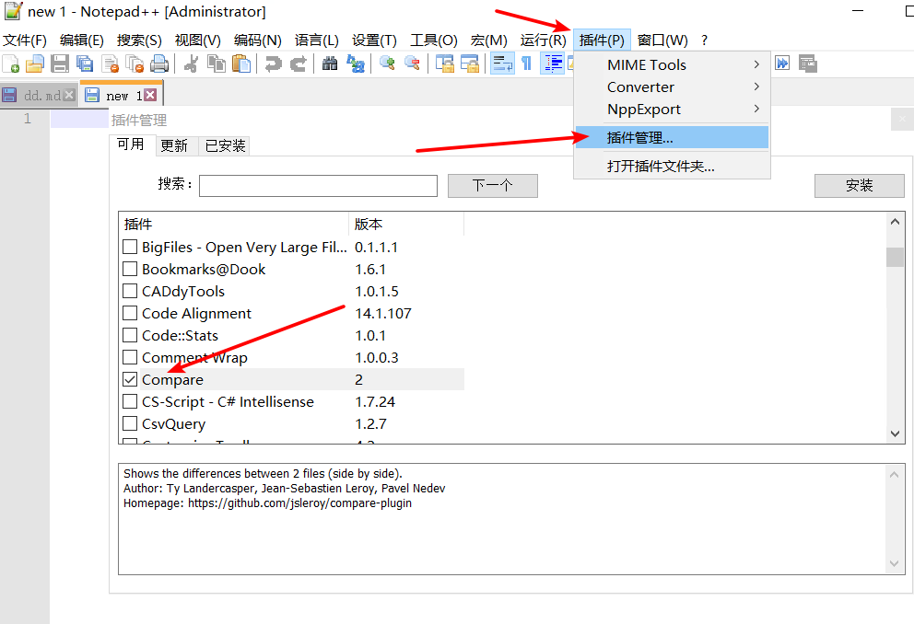Screen dimensions: 914x624
Task: Click the Copy icon in toolbar
Action: click(x=217, y=64)
